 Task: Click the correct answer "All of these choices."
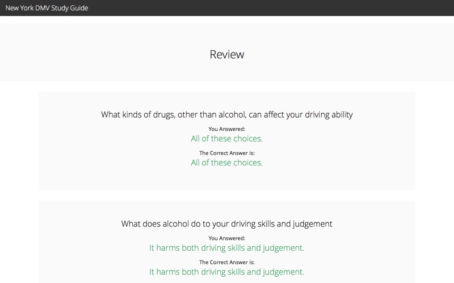click(227, 162)
